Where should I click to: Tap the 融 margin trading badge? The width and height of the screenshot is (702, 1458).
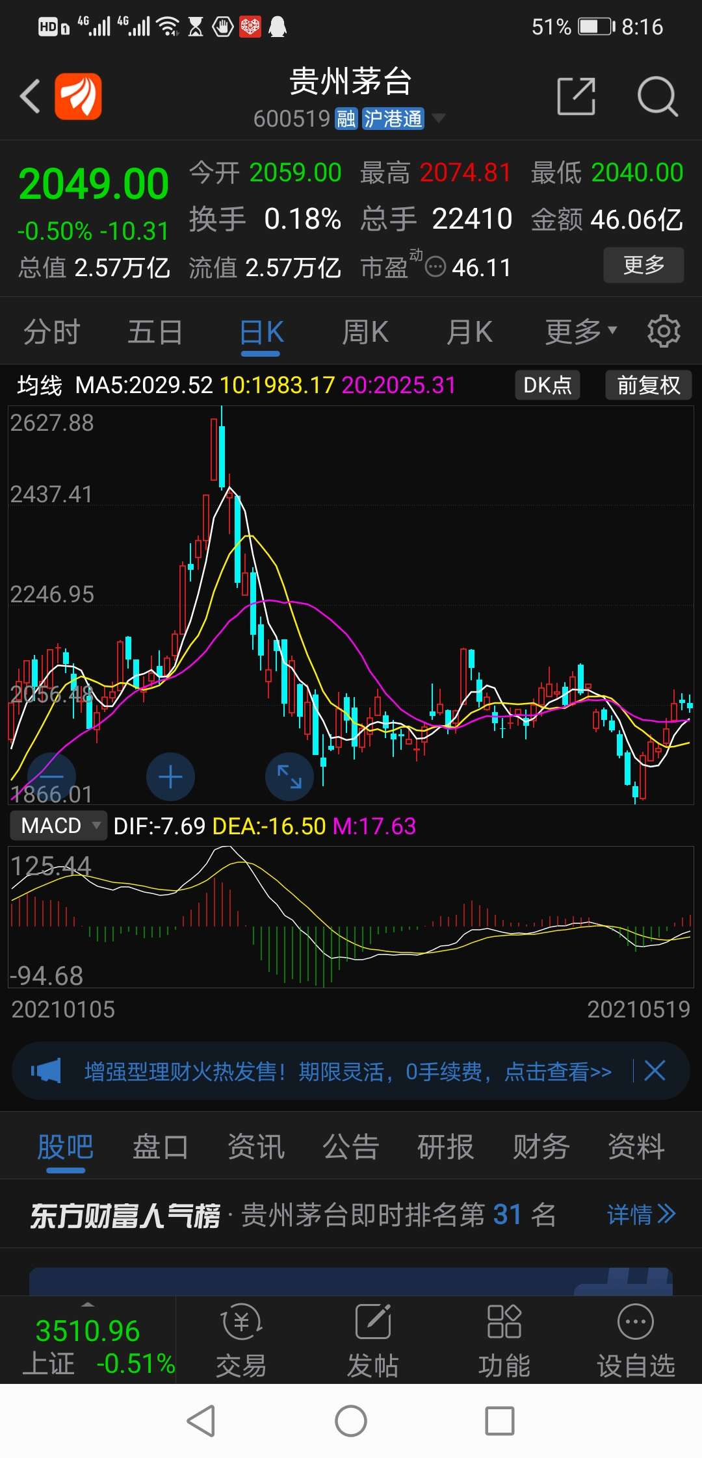[x=346, y=119]
